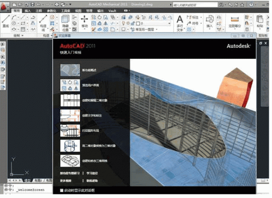Click the Open file icon in quick access toolbar
Viewport: 272px width, 198px height.
20,5
